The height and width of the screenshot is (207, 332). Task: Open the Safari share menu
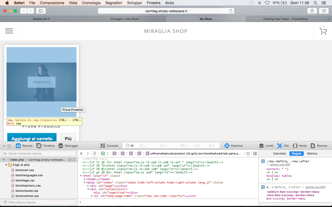[x=312, y=11]
